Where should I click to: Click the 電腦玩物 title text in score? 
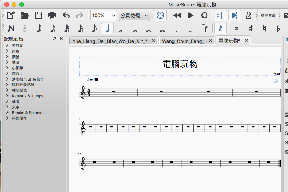[180, 64]
